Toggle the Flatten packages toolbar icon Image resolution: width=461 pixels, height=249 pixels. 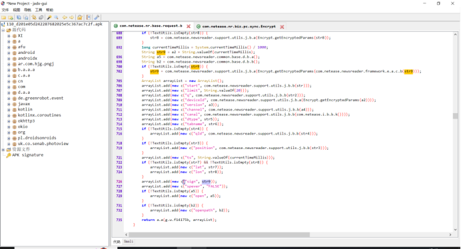click(41, 17)
